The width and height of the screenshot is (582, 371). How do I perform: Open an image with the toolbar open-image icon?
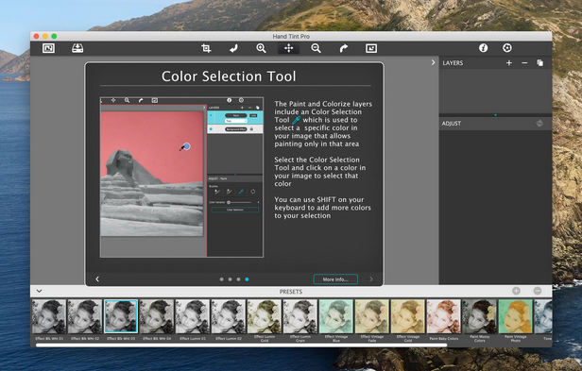point(48,48)
